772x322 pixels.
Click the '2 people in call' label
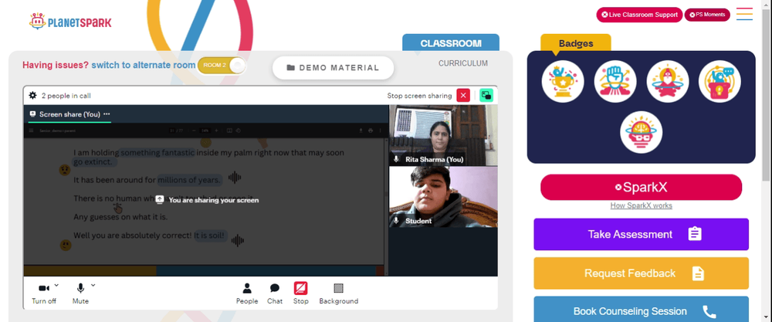tap(66, 96)
